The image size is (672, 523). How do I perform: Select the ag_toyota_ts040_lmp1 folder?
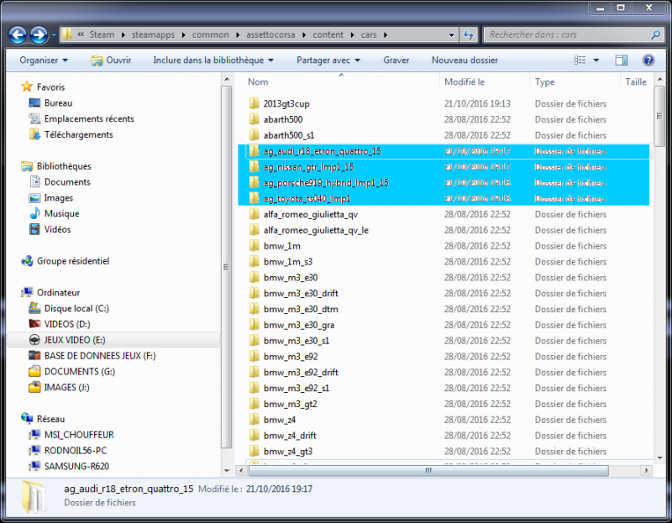[x=307, y=198]
